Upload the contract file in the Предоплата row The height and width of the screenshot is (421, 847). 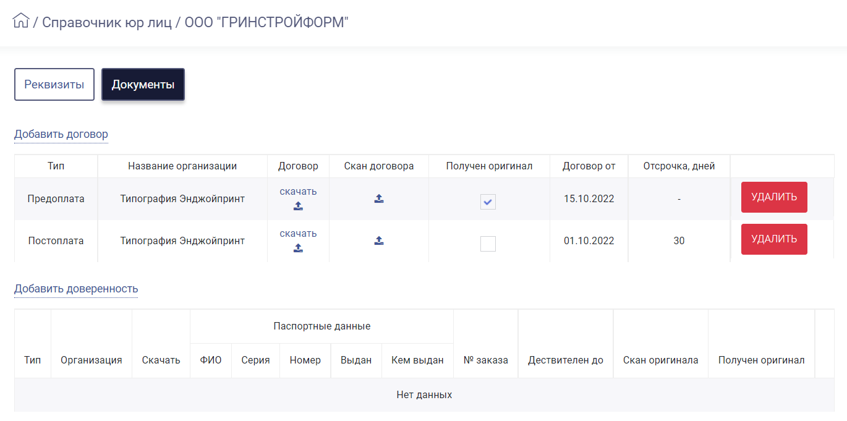[298, 206]
